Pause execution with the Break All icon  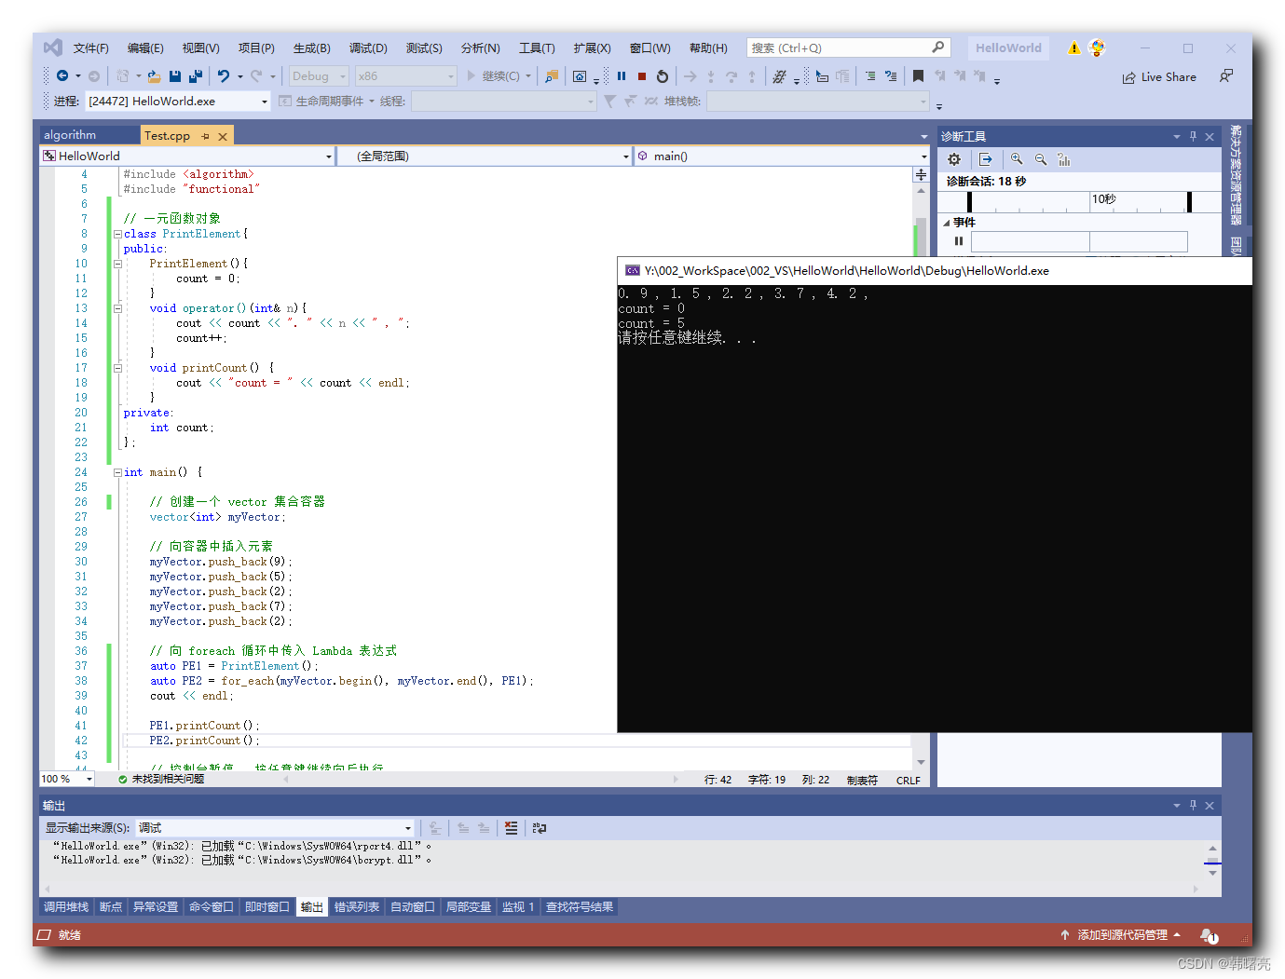pos(621,76)
